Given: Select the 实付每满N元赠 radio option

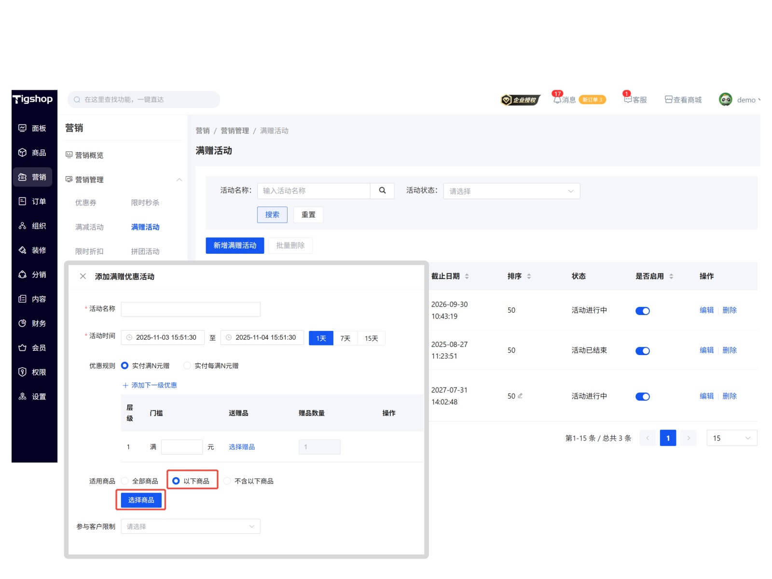Looking at the screenshot, I should coord(187,366).
